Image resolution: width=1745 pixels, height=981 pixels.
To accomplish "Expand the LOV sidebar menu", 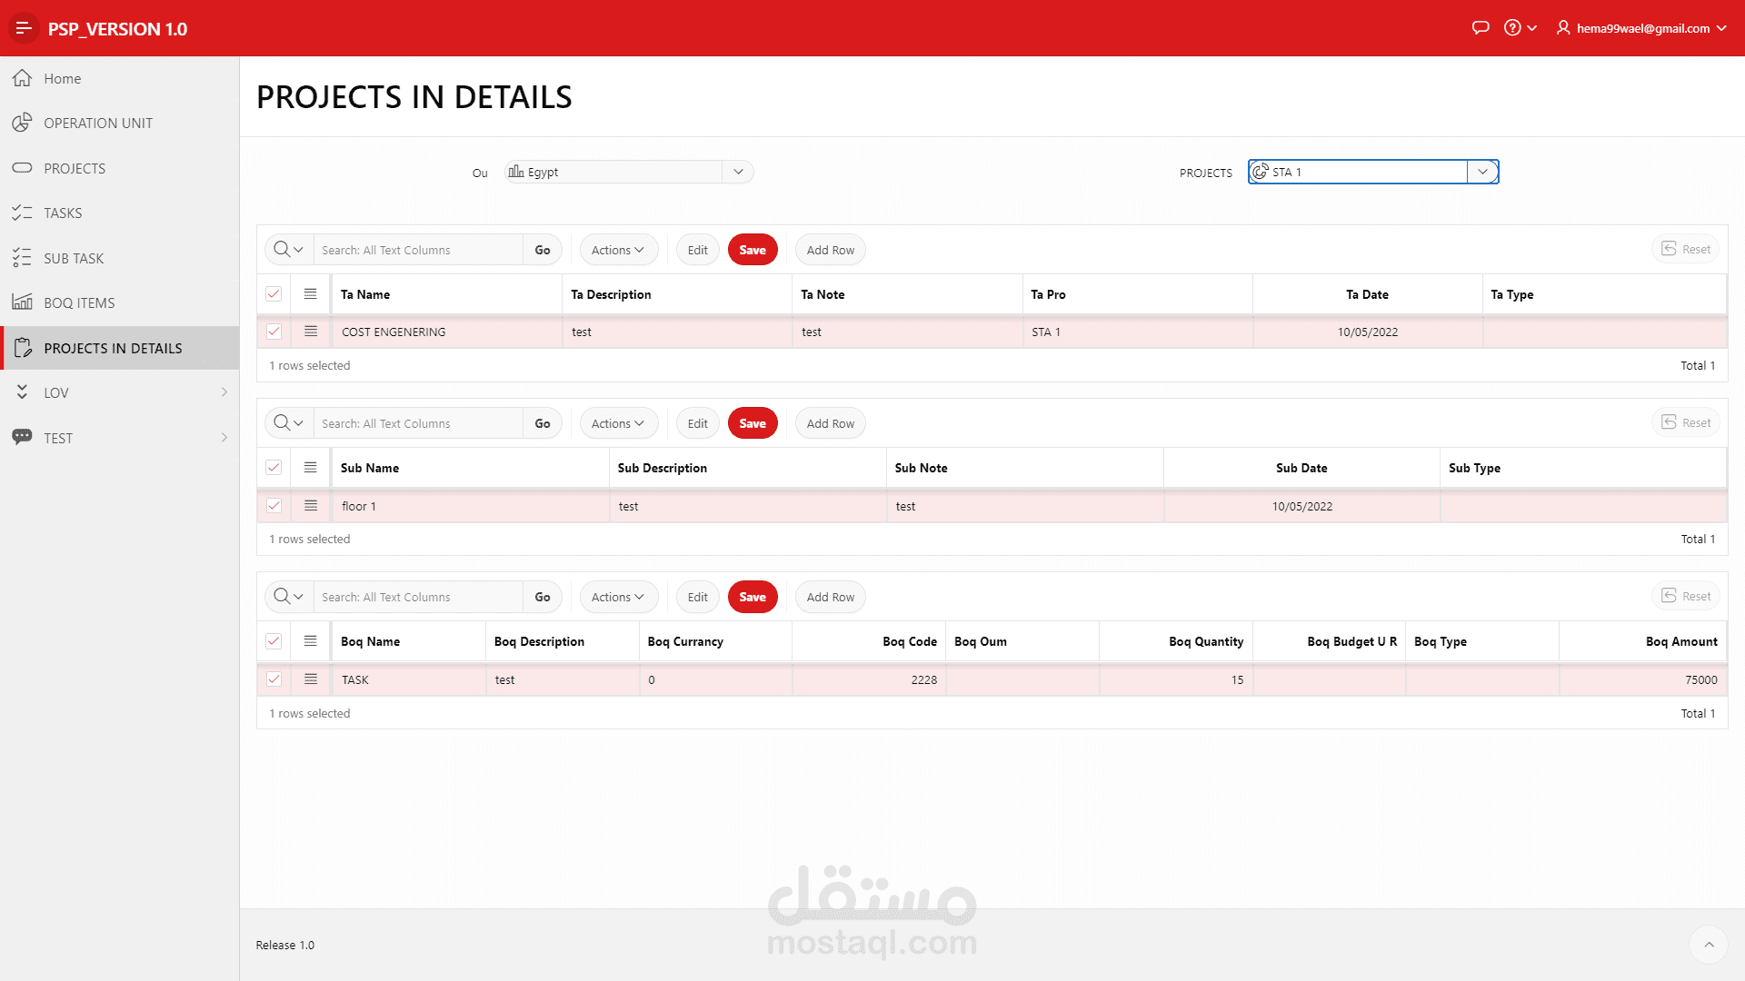I will click(224, 392).
